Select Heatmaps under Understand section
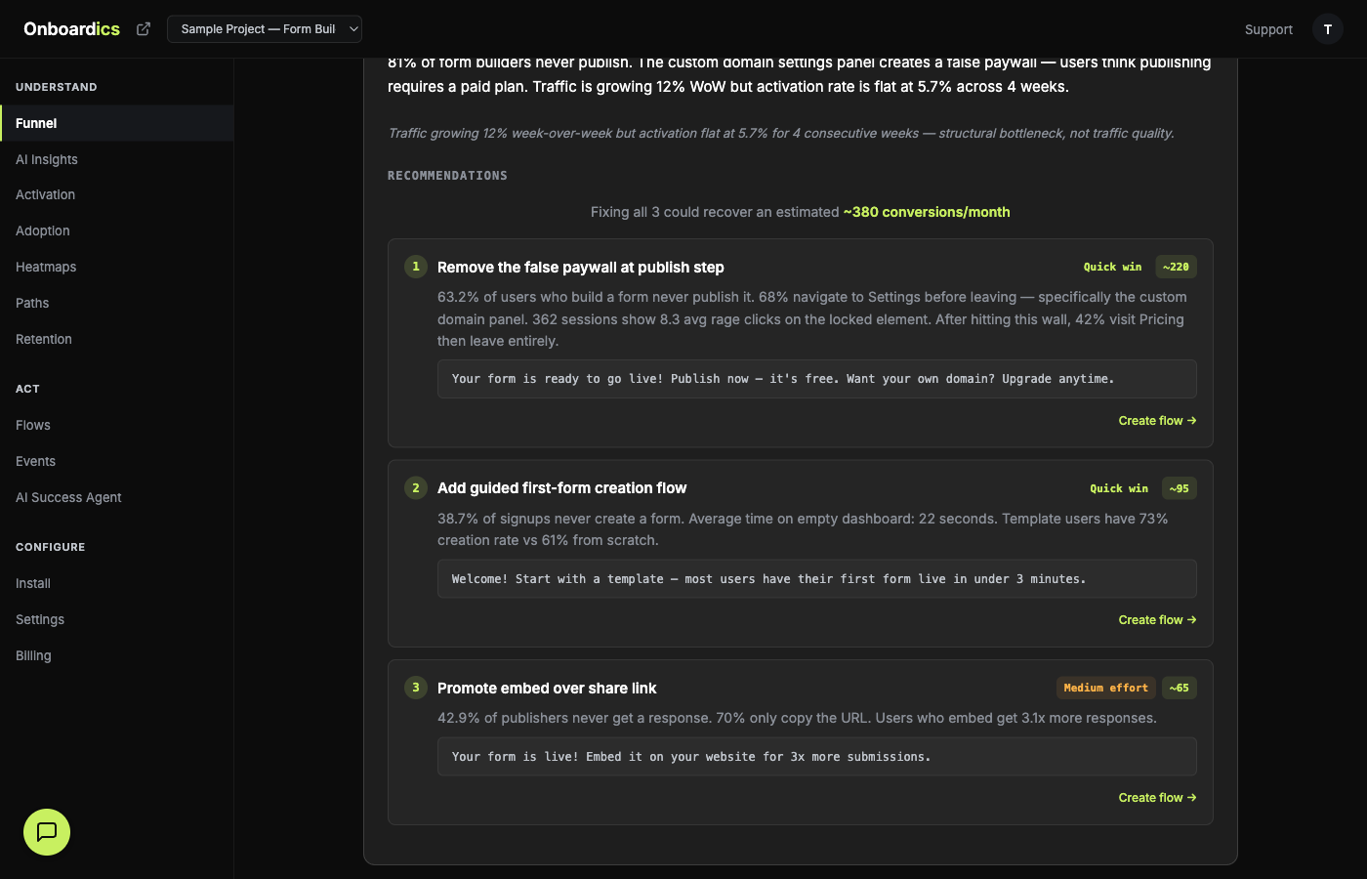The image size is (1367, 879). coord(45,267)
